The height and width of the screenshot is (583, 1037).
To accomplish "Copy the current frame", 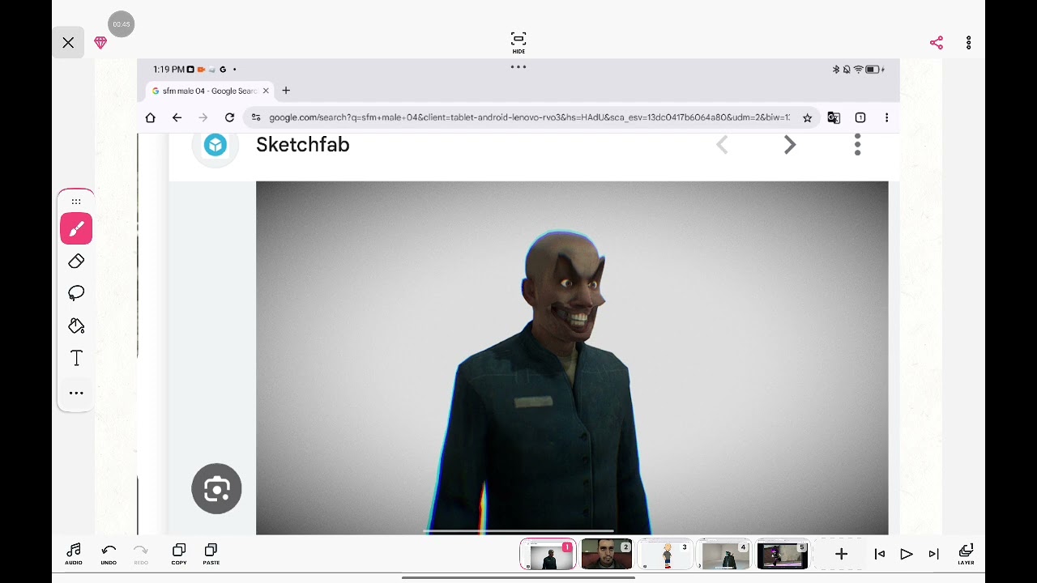I will [x=179, y=554].
